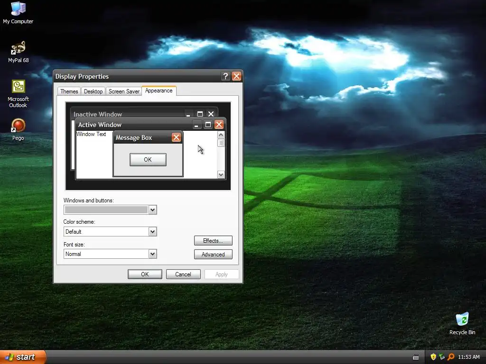This screenshot has width=486, height=364.
Task: Click the preview scrollbar down arrow
Action: pos(221,174)
